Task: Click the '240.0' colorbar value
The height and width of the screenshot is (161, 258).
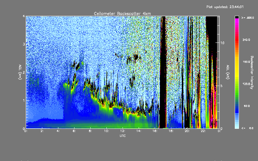Action: coord(246,40)
